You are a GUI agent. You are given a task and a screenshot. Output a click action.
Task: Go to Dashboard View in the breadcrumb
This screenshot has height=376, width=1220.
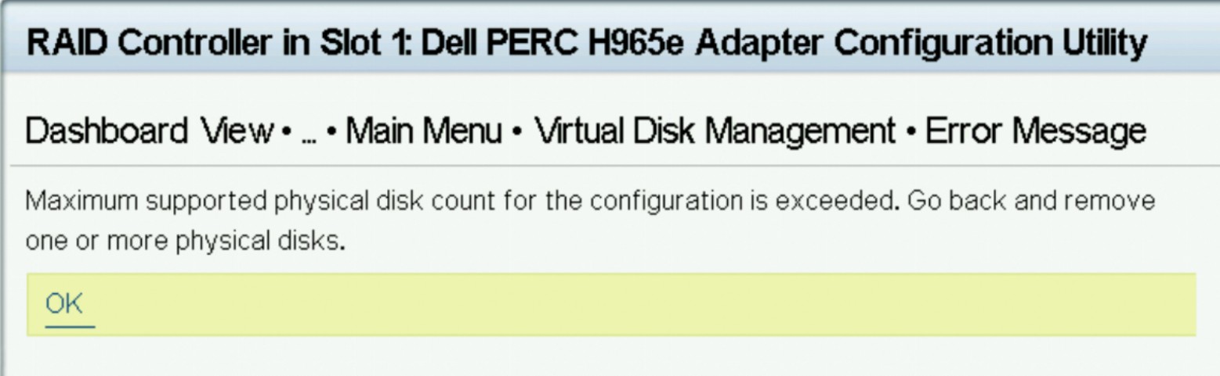tap(148, 132)
